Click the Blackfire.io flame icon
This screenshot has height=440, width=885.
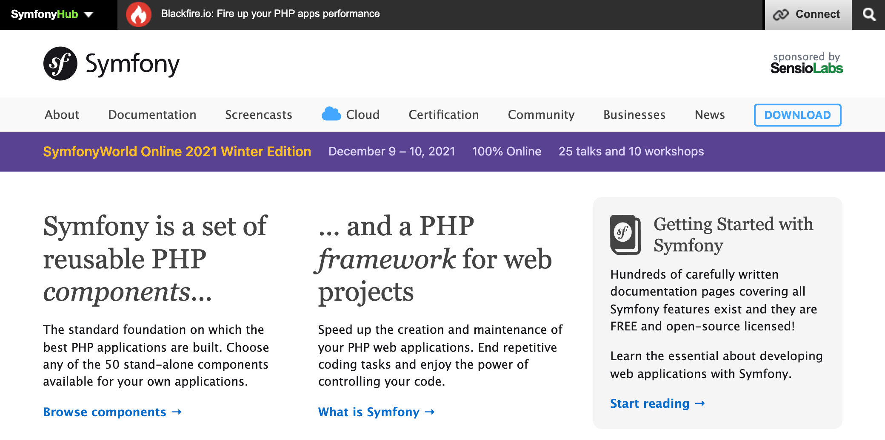[x=139, y=14]
